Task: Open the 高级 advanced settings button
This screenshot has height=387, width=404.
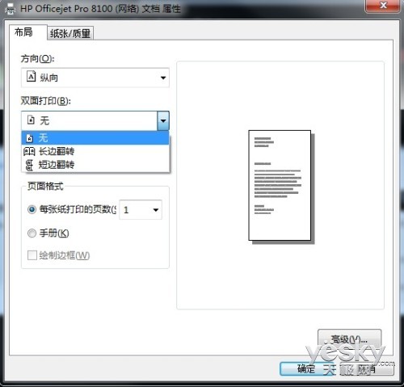Action: (349, 339)
